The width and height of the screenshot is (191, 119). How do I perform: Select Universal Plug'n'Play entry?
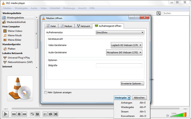point(19,58)
